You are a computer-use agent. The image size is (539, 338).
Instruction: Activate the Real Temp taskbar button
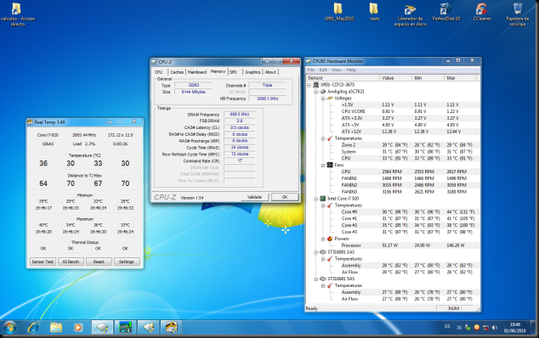[171, 327]
